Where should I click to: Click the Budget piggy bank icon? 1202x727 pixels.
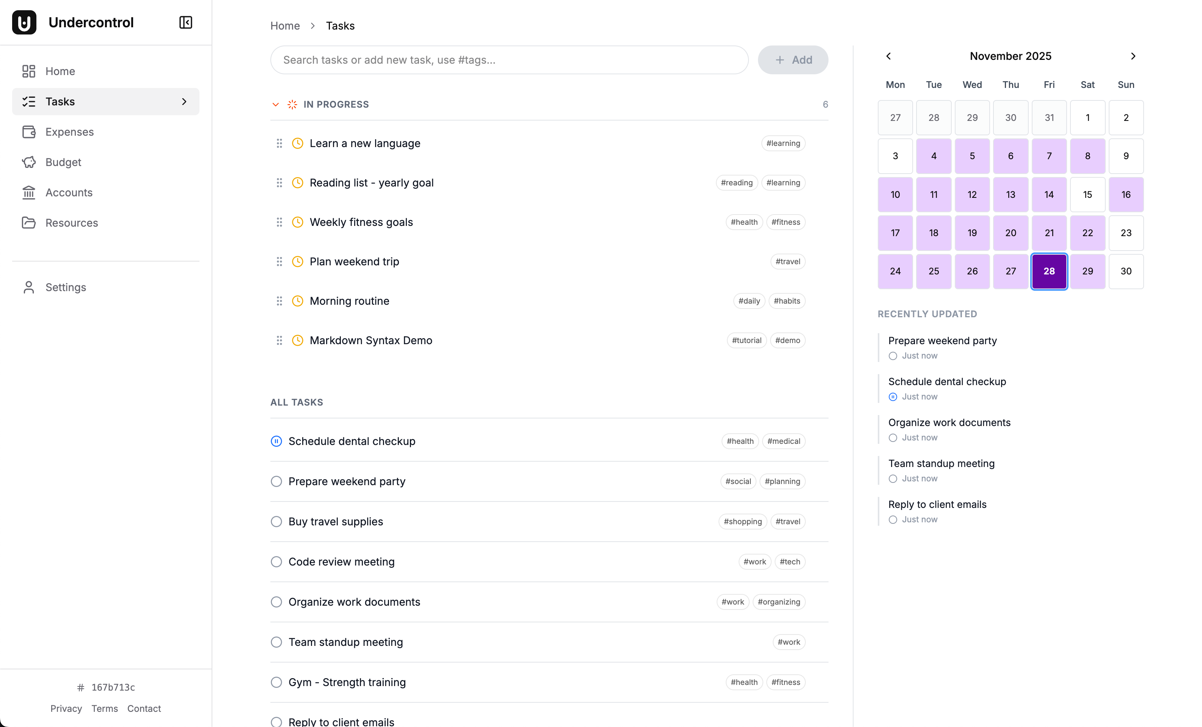tap(29, 162)
